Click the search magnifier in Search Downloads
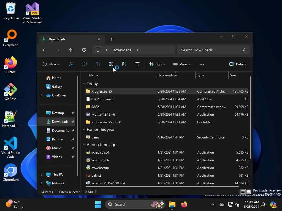The image size is (282, 211). coord(245,50)
